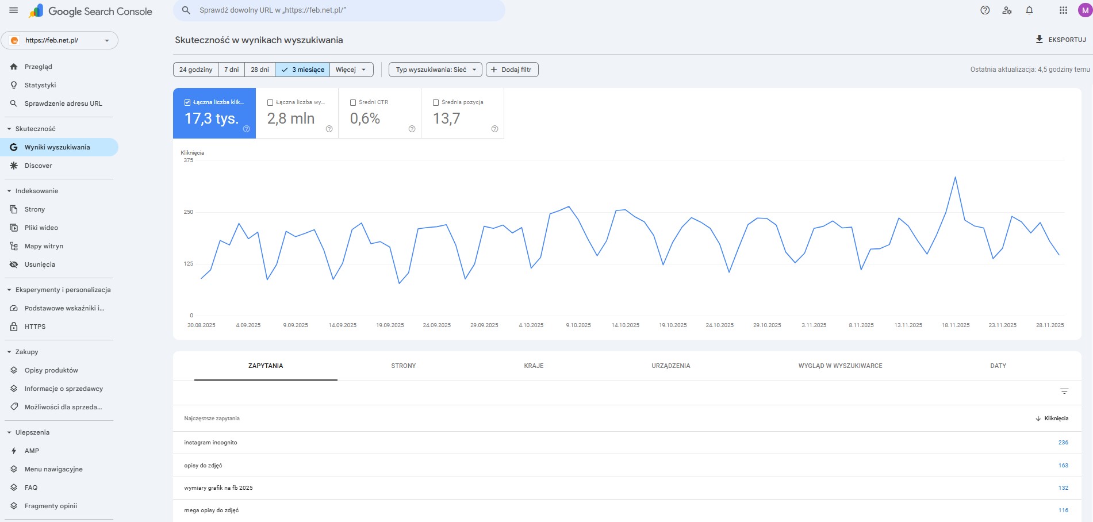Toggle the Średni CTR metric checkbox
Image resolution: width=1093 pixels, height=522 pixels.
pyautogui.click(x=353, y=102)
